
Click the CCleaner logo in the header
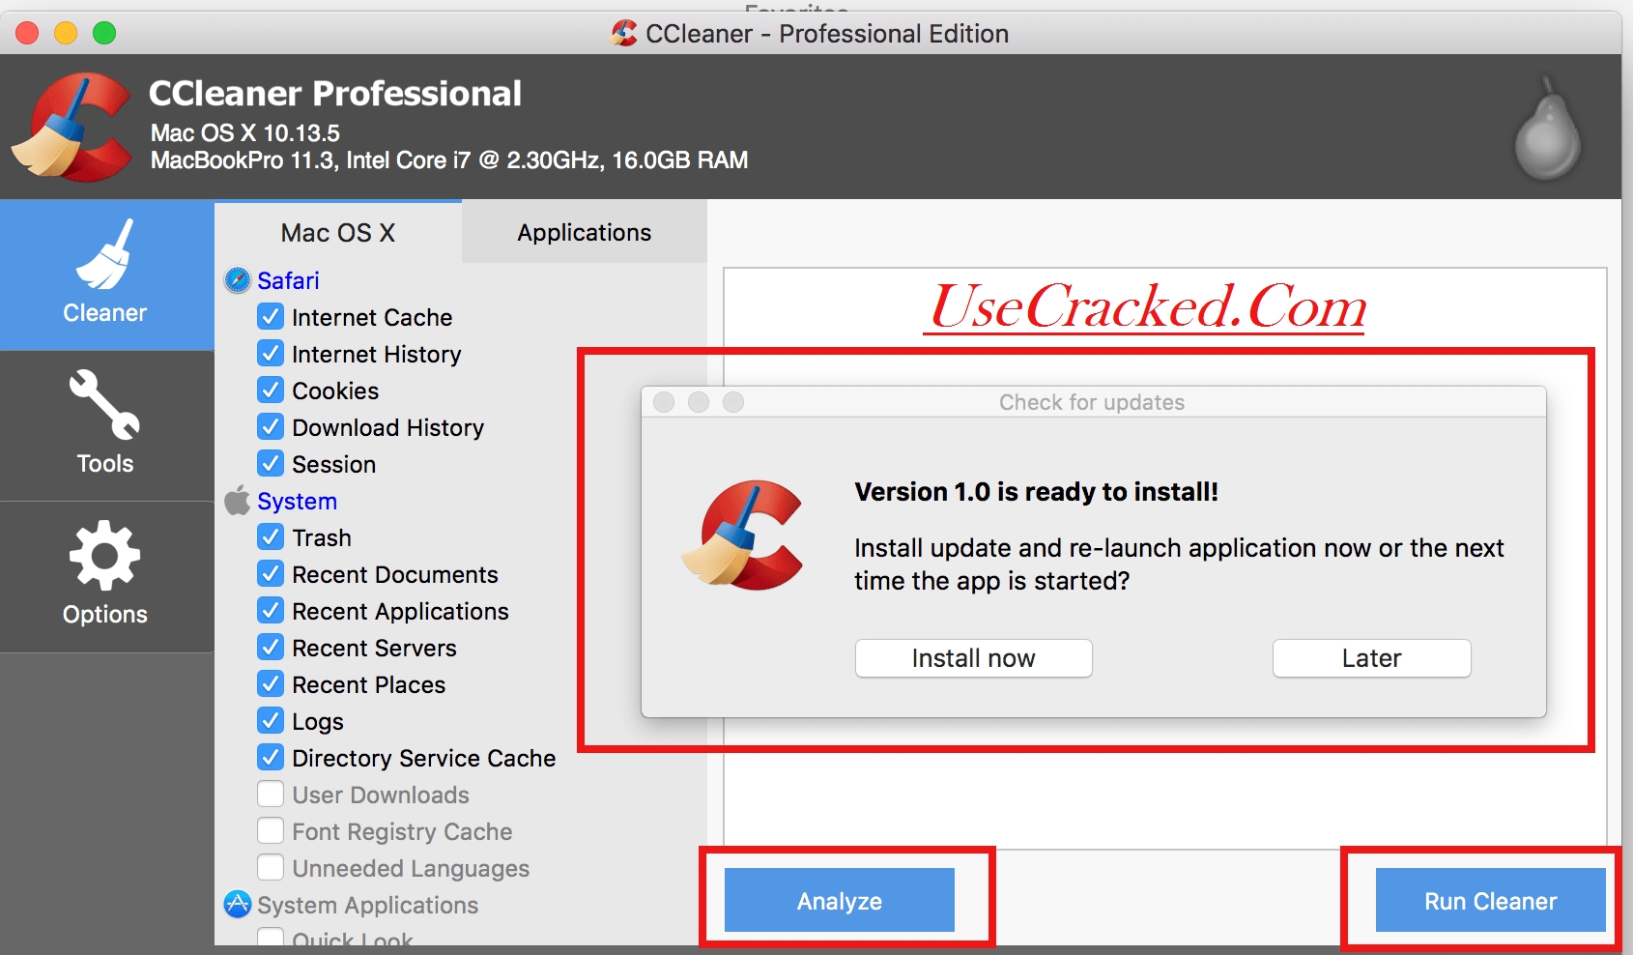[72, 126]
